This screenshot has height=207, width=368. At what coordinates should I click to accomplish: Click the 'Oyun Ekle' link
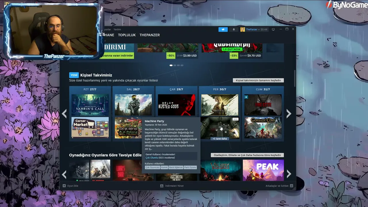point(72,186)
